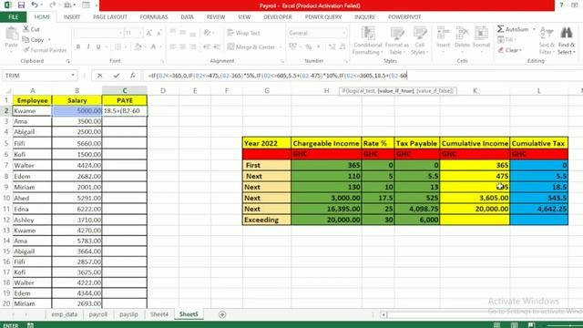The image size is (583, 328).
Task: Open the payslip sheet tab
Action: [x=128, y=314]
